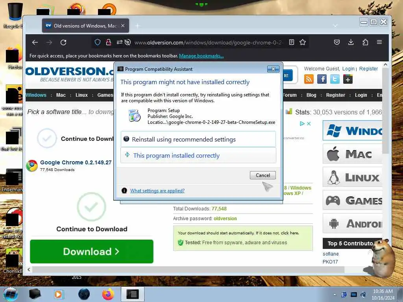This screenshot has height=302, width=403.
Task: Open the Windows menu item on site nav
Action: [36, 95]
